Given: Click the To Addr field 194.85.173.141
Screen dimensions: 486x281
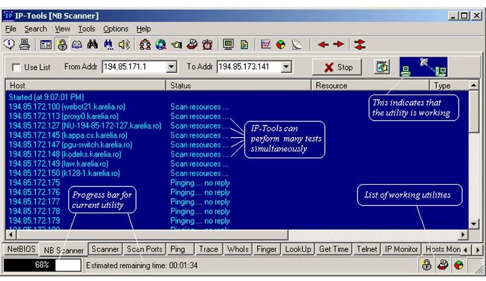Looking at the screenshot, I should 249,67.
